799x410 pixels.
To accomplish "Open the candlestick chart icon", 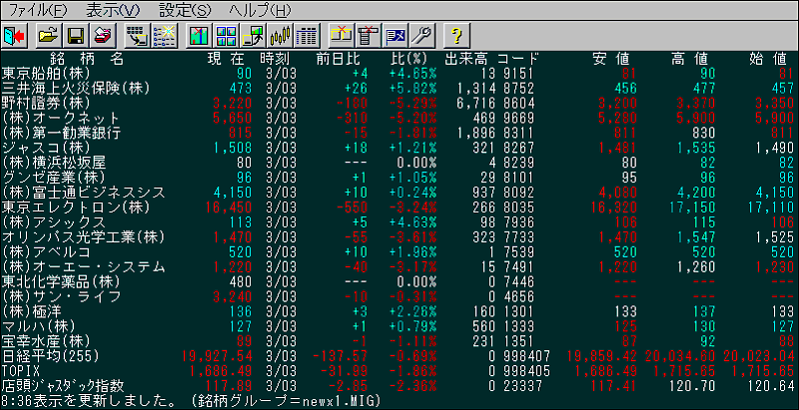I will [281, 36].
